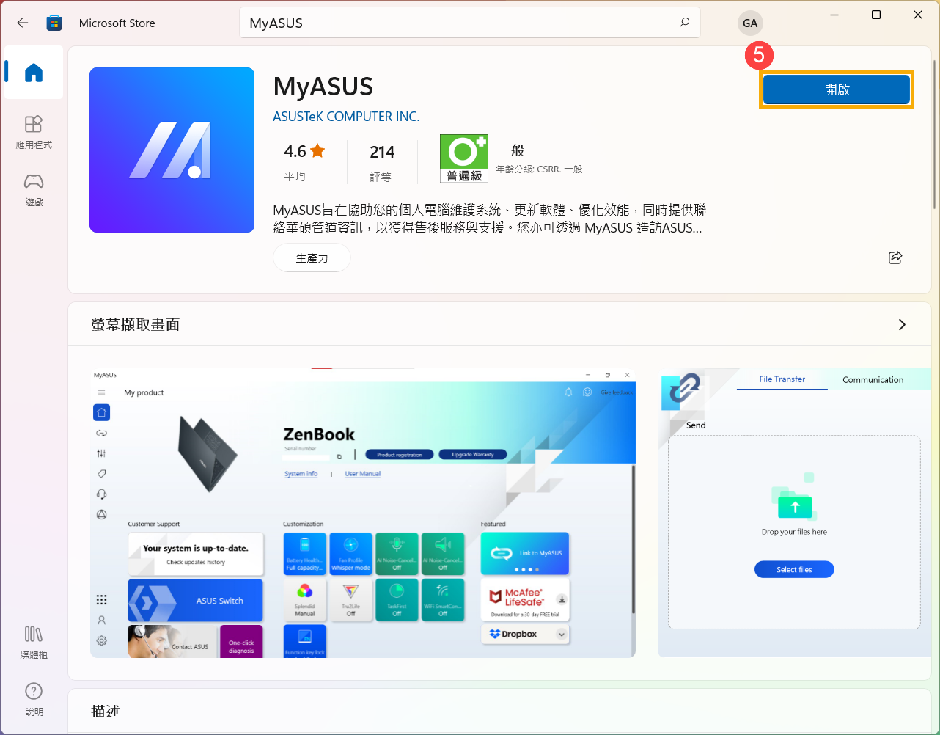Click the share icon for MyASUS
Viewport: 940px width, 735px height.
(x=895, y=257)
